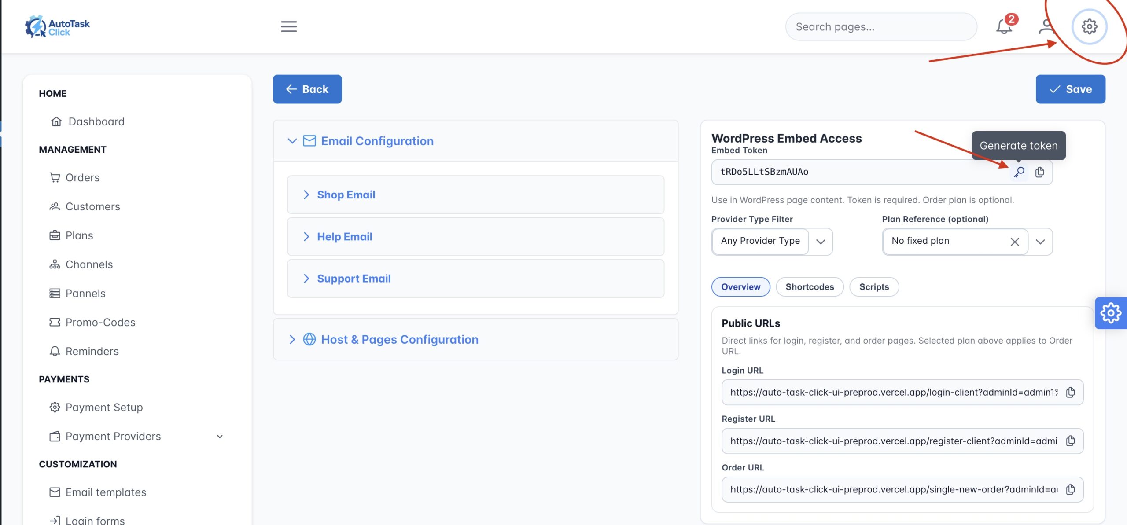Viewport: 1127px width, 525px height.
Task: Click the PAYMENTS section label
Action: coord(64,379)
